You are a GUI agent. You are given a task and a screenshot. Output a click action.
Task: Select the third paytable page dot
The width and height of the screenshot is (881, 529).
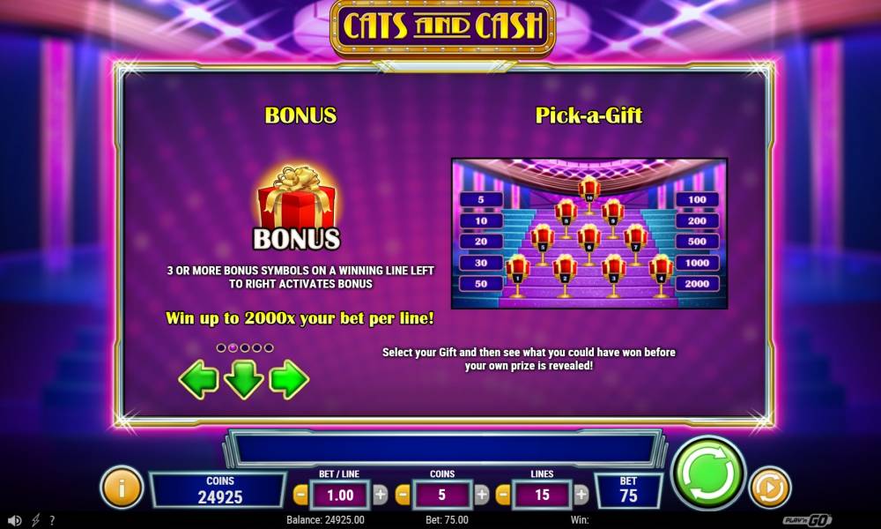245,348
